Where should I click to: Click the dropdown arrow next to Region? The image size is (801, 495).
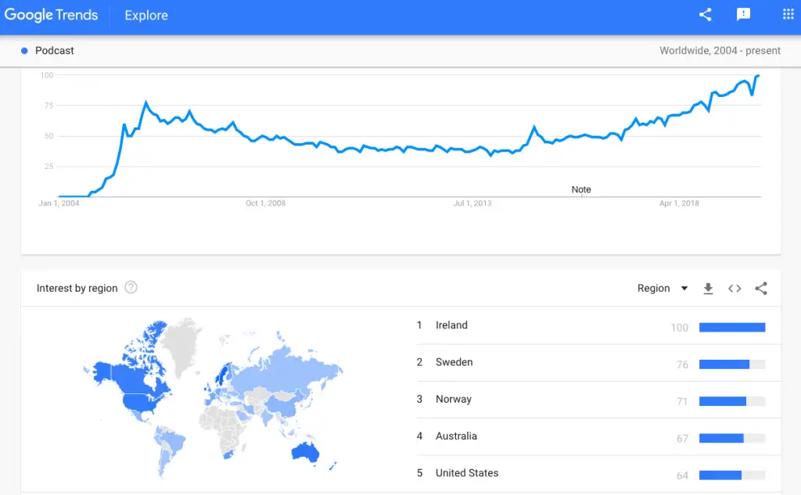pos(684,289)
